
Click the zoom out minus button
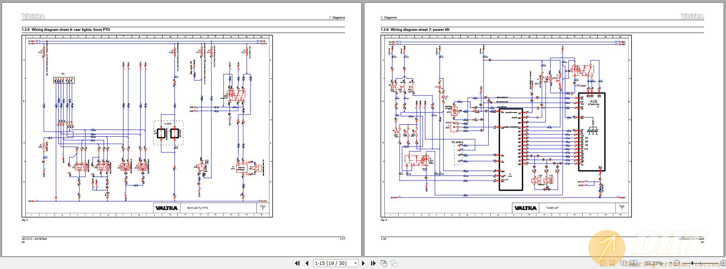[677, 263]
